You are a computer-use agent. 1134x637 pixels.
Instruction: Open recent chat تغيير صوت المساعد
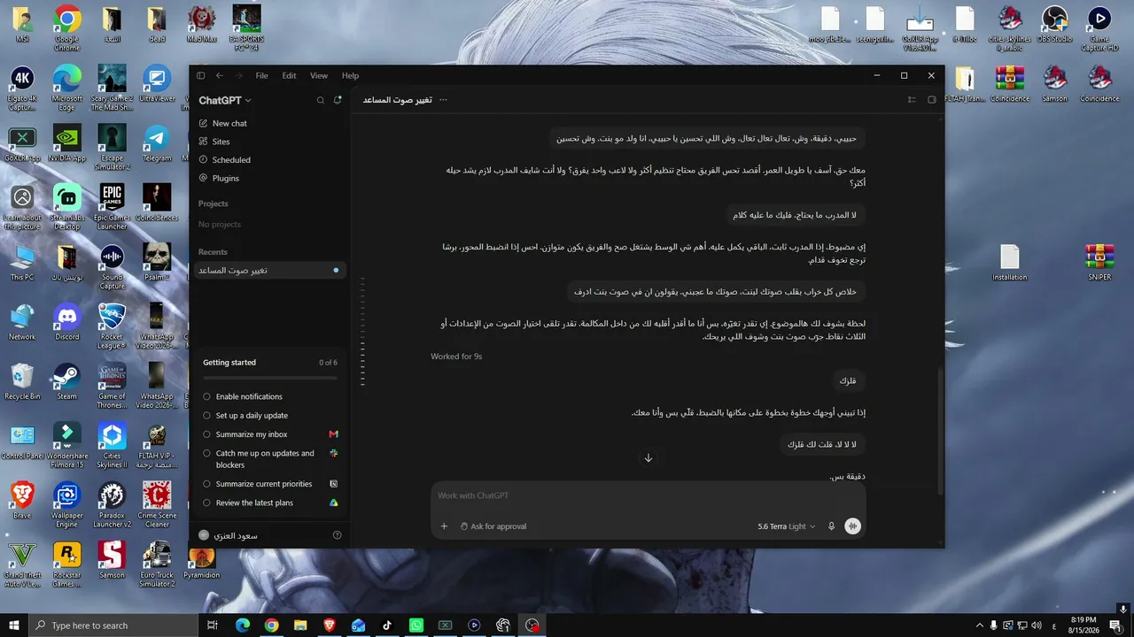[x=269, y=270]
